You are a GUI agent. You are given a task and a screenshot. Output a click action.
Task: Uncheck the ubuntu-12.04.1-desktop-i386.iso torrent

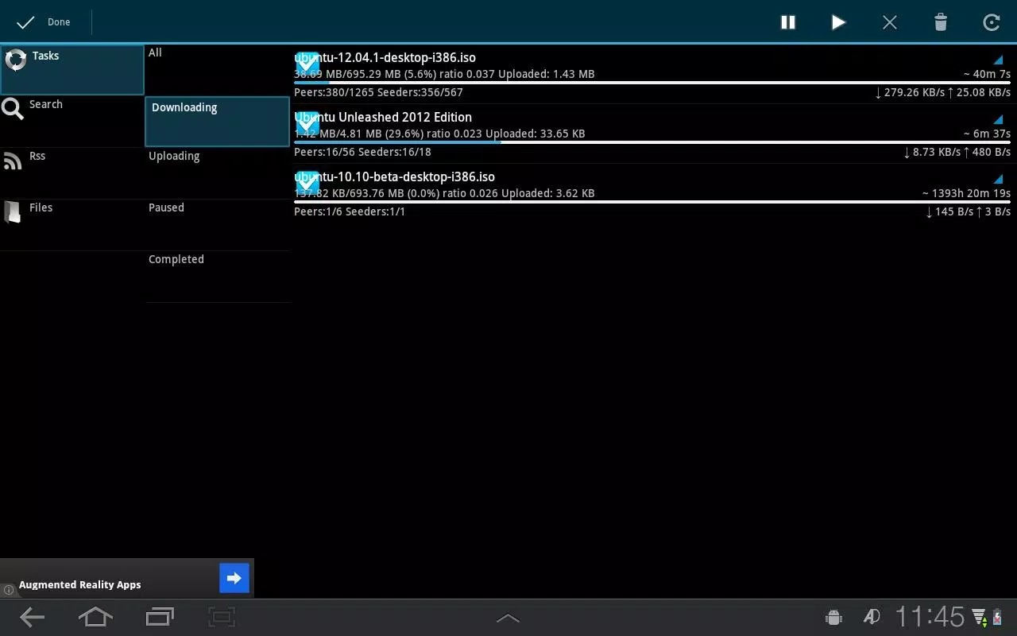tap(307, 64)
